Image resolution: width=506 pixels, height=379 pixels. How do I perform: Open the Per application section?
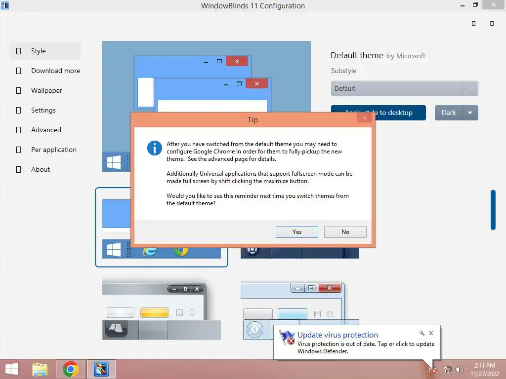coord(53,150)
